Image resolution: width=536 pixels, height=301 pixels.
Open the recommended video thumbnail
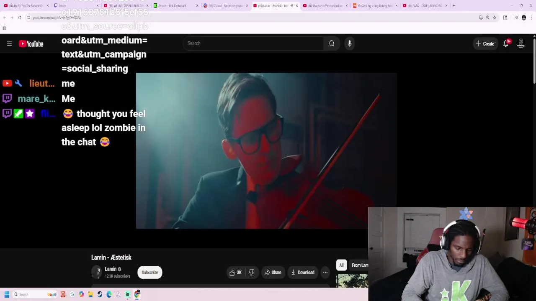pos(352,281)
